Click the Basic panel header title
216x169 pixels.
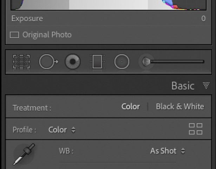pos(183,86)
